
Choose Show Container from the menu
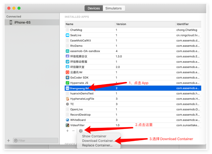click(94, 136)
